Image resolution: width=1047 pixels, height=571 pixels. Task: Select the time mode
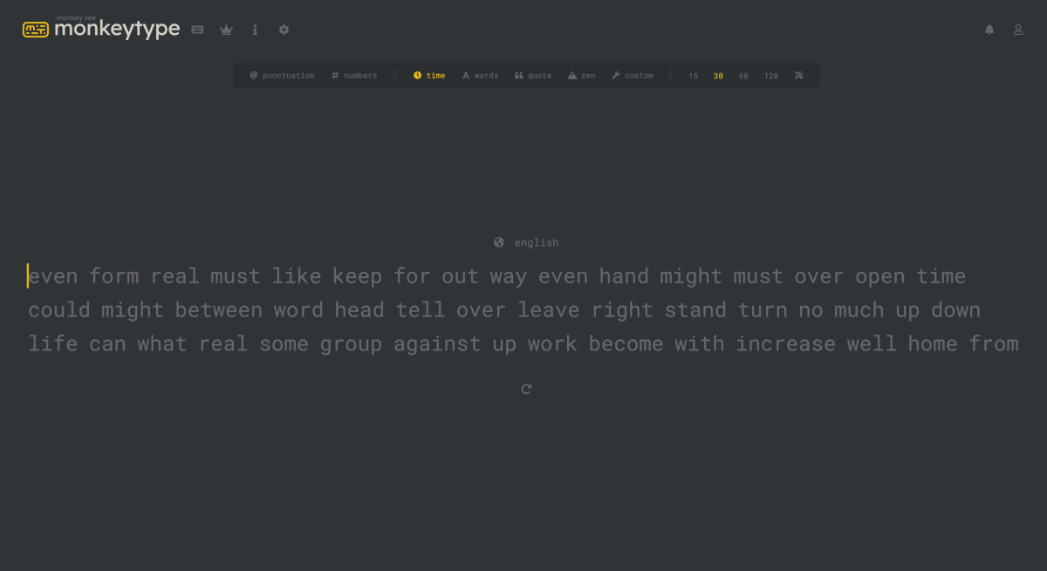pos(429,76)
